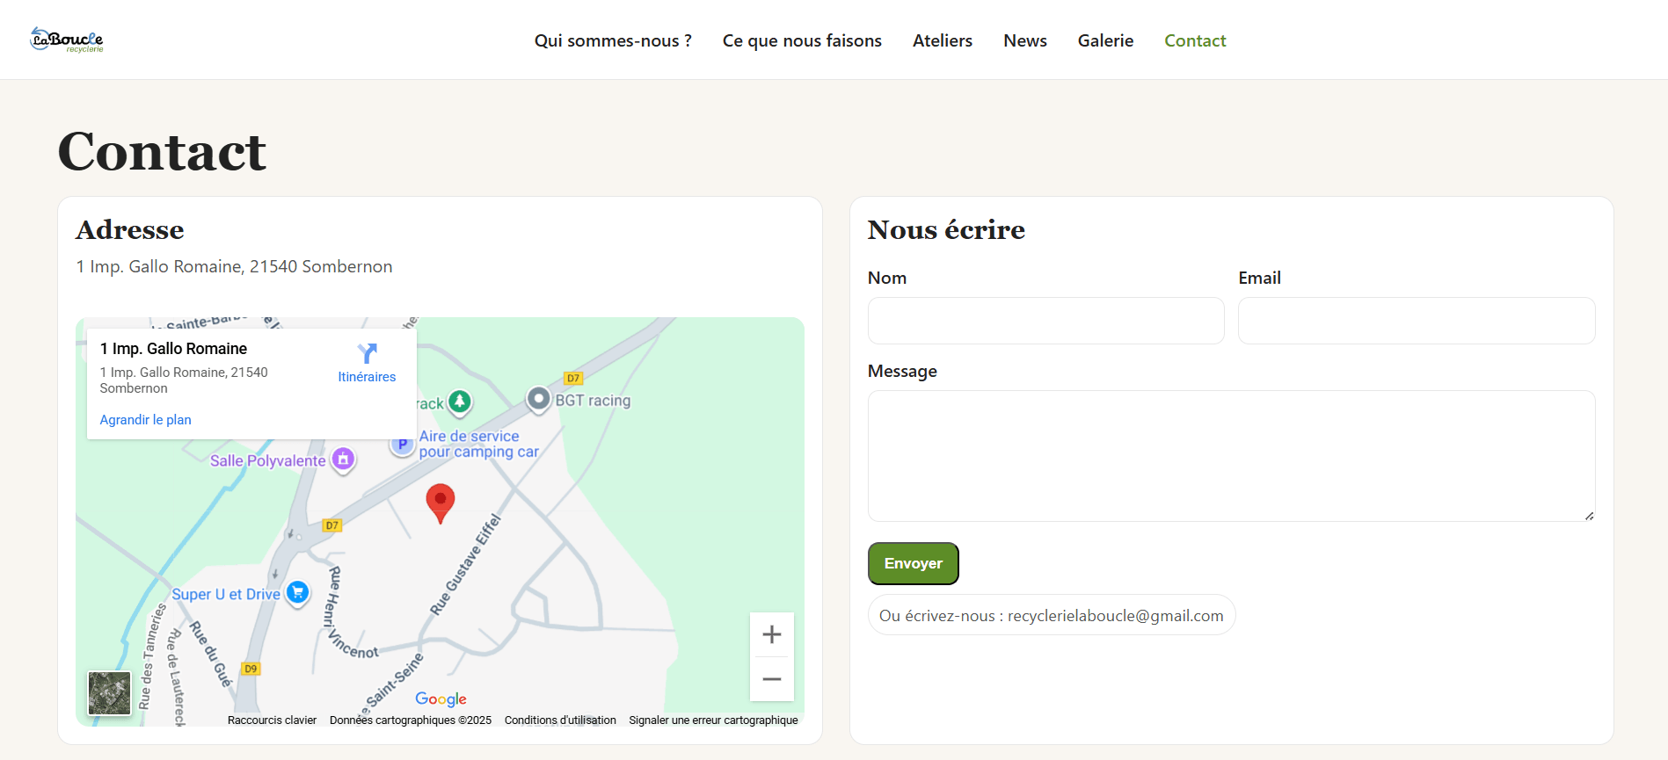Viewport: 1668px width, 760px height.
Task: Switch to satellite view thumbnail
Action: [109, 693]
